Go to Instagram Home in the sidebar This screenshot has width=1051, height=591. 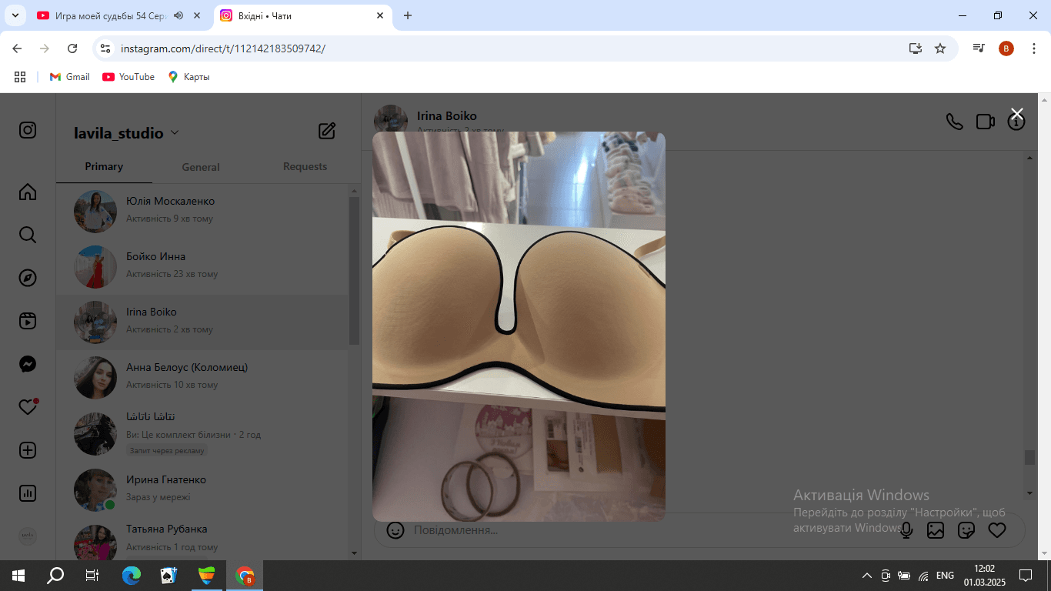(x=28, y=192)
